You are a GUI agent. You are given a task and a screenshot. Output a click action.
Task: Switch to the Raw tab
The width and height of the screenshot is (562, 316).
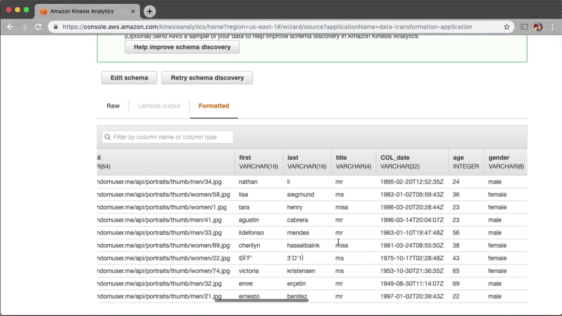(x=113, y=106)
